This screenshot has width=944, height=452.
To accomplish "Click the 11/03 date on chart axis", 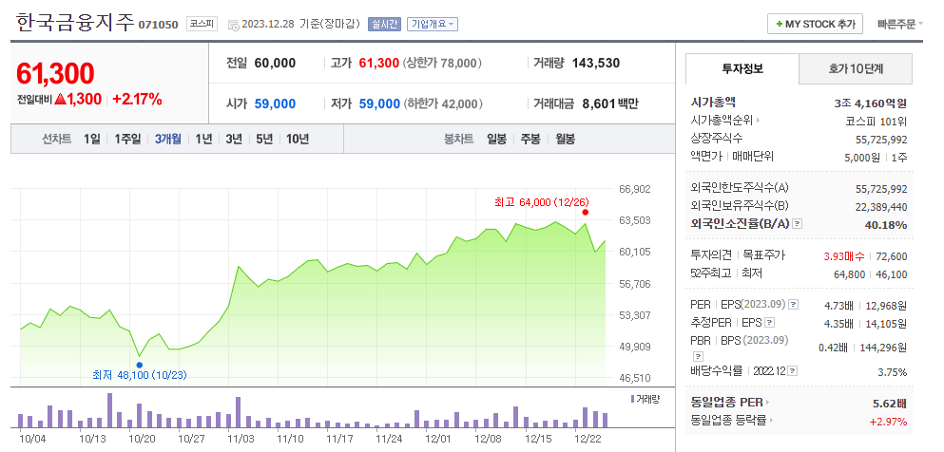I will pos(242,439).
